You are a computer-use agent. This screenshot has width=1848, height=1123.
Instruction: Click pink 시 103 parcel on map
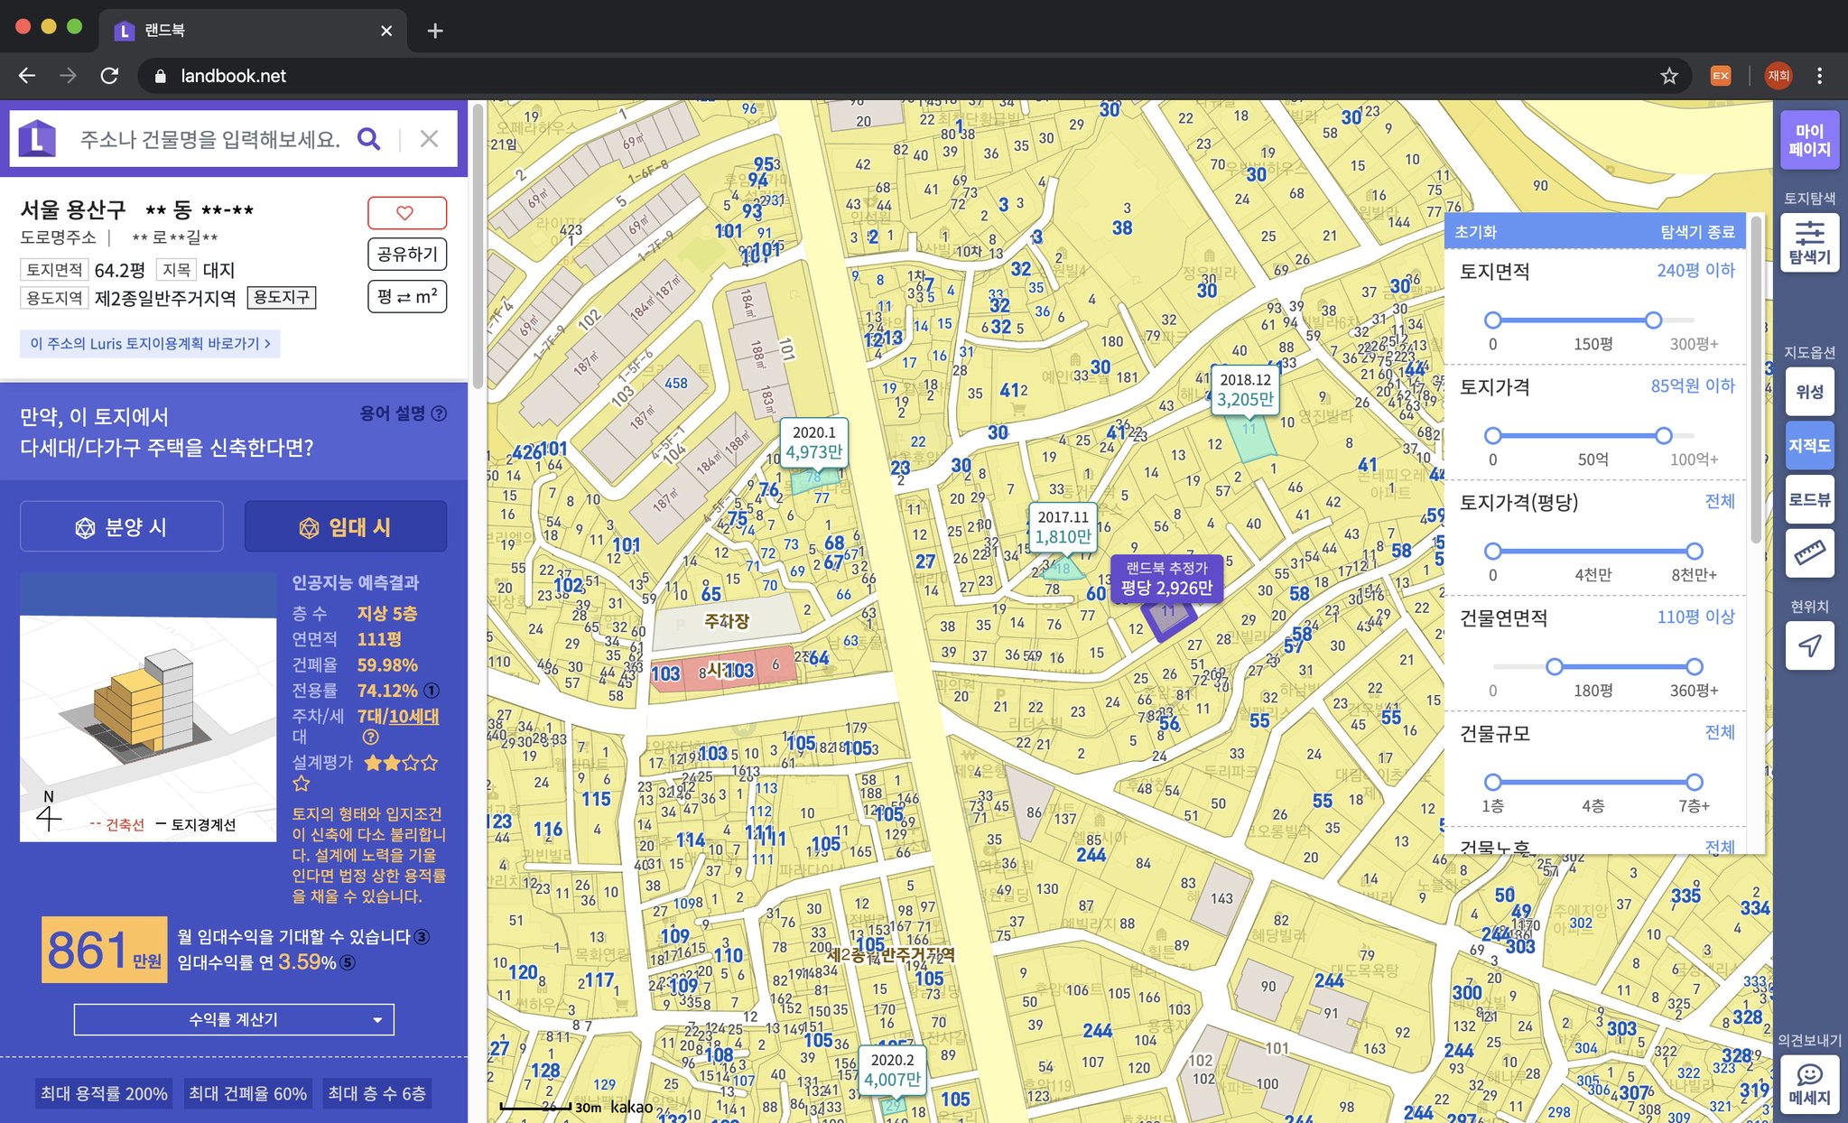(722, 670)
